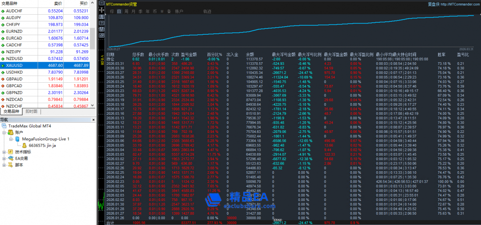Image resolution: width=481 pixels, height=225 pixels.
Task: Click the symbol list scrollbar up arrow
Action: coord(92,3)
